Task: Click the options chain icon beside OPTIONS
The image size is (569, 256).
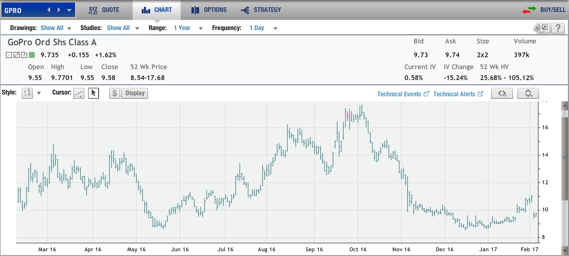Action: click(x=195, y=10)
